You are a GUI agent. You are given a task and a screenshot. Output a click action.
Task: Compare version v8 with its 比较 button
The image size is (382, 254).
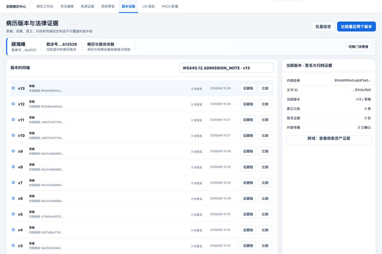265,167
